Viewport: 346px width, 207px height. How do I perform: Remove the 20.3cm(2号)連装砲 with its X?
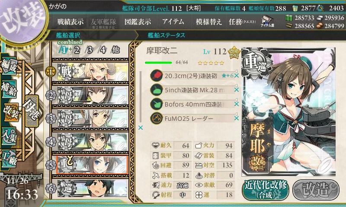(x=237, y=75)
